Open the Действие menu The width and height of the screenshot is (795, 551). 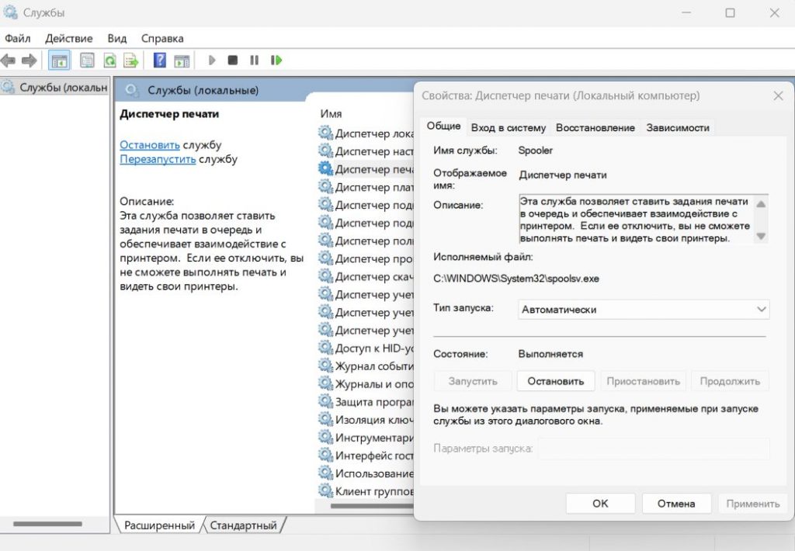68,38
